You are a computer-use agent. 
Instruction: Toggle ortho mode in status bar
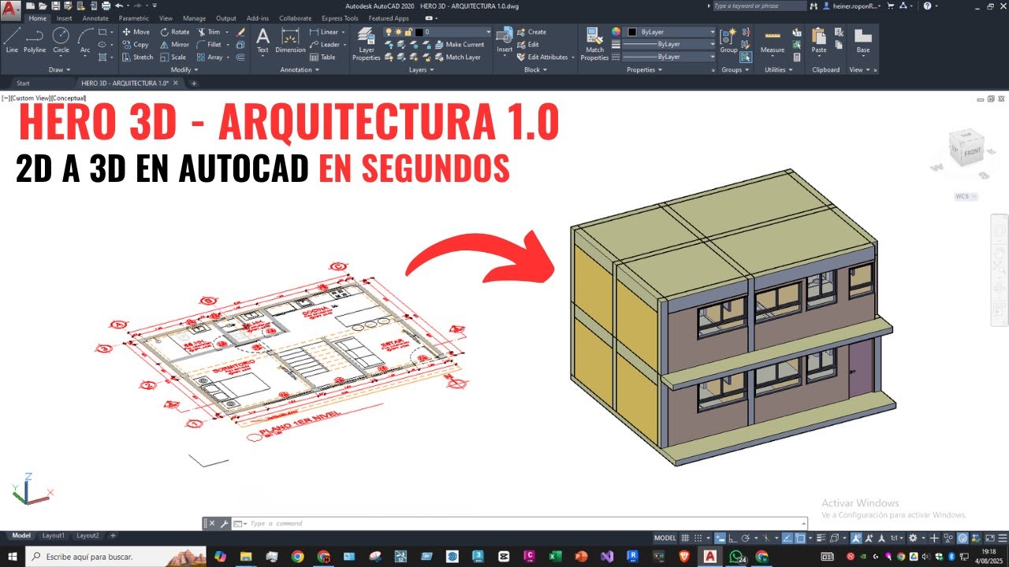point(733,538)
